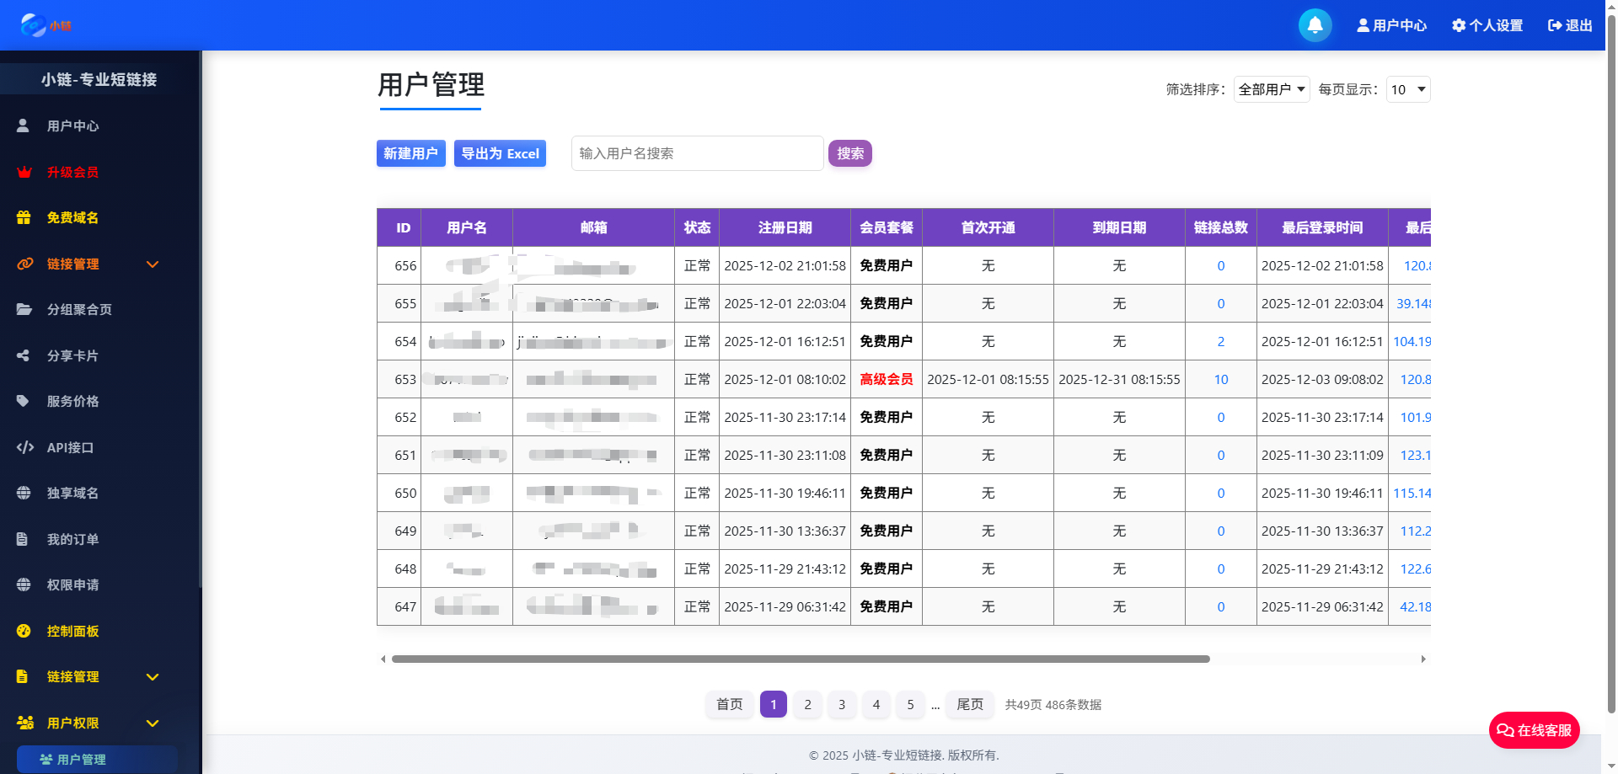Open the 在线客服 chat widget

click(1534, 730)
